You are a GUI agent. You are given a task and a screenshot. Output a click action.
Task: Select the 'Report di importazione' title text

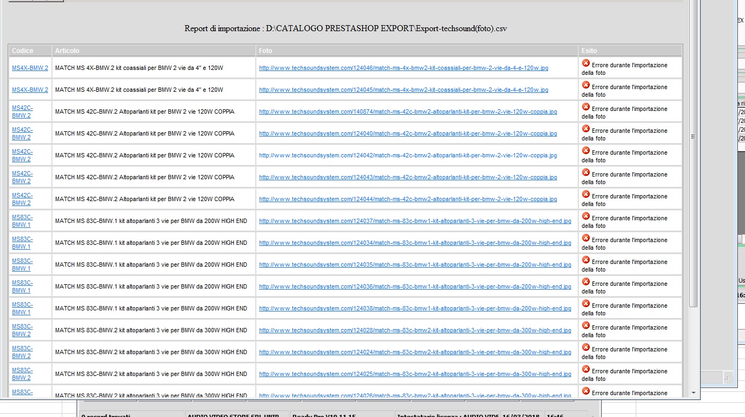pos(345,28)
